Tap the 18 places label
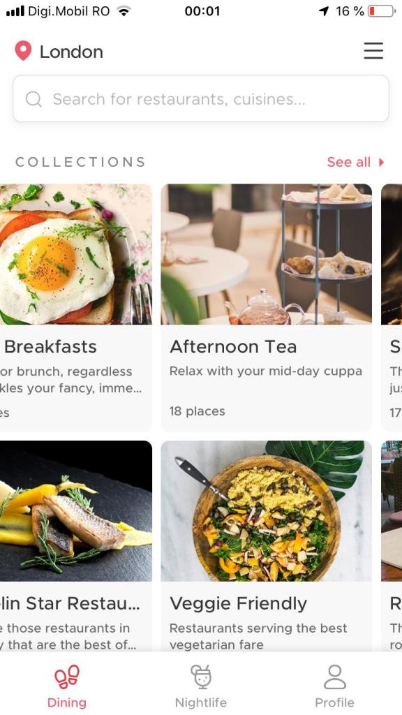This screenshot has width=402, height=715. 197,411
